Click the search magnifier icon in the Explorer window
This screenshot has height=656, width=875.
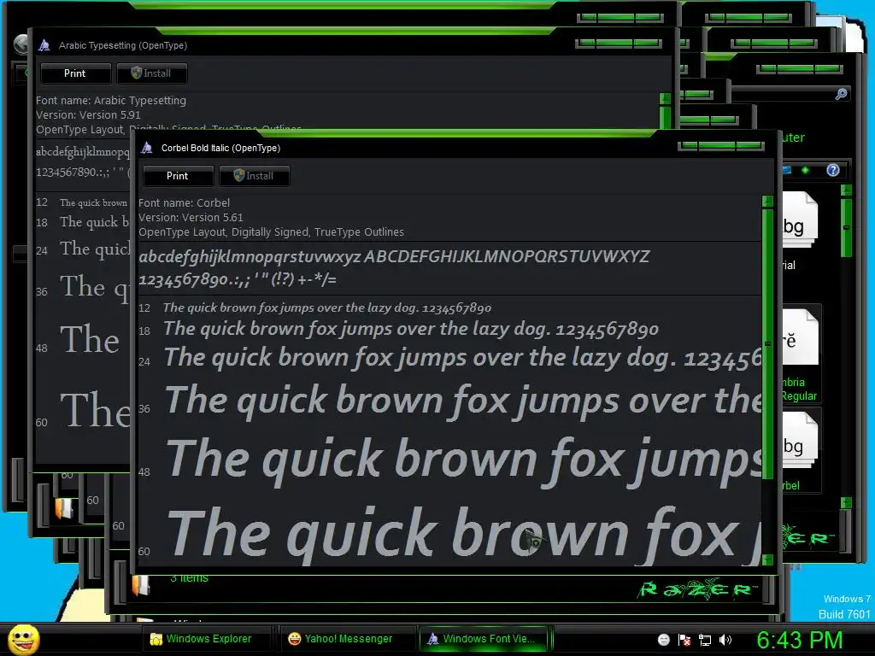pos(841,94)
